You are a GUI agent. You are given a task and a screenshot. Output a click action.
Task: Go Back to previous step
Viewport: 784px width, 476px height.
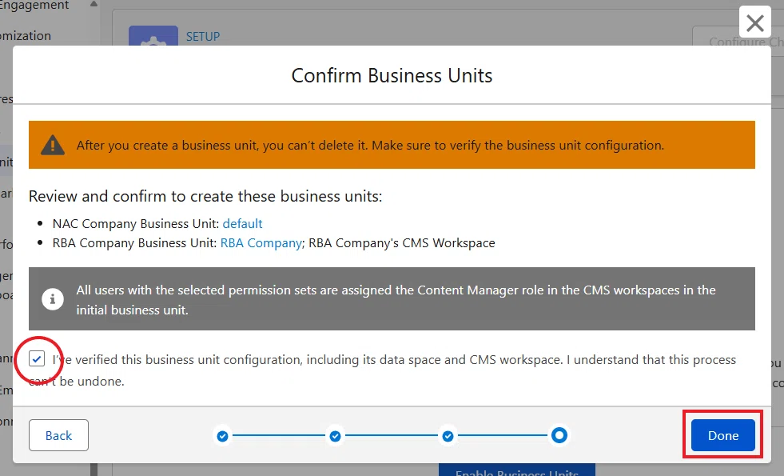[x=58, y=435]
